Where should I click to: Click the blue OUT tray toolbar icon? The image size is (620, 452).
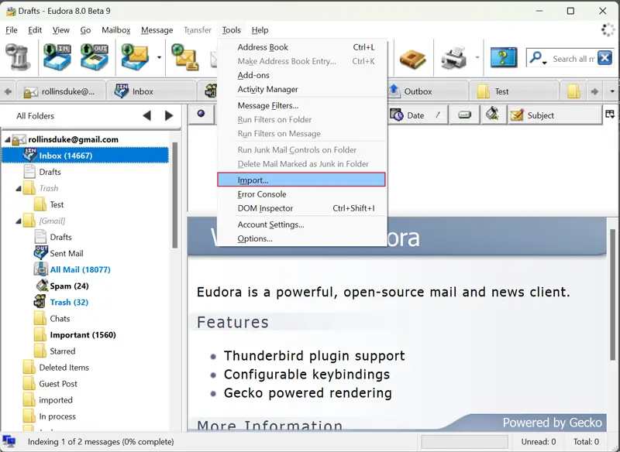click(x=95, y=57)
